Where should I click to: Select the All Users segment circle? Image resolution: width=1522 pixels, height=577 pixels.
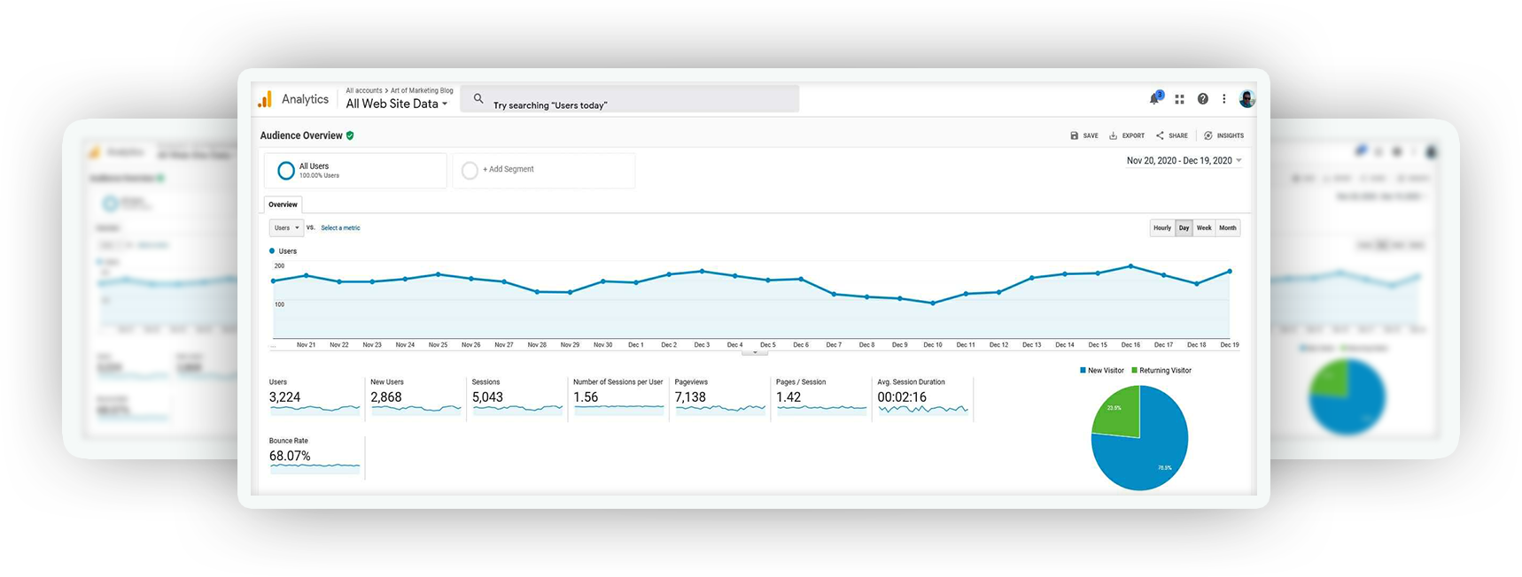(286, 170)
